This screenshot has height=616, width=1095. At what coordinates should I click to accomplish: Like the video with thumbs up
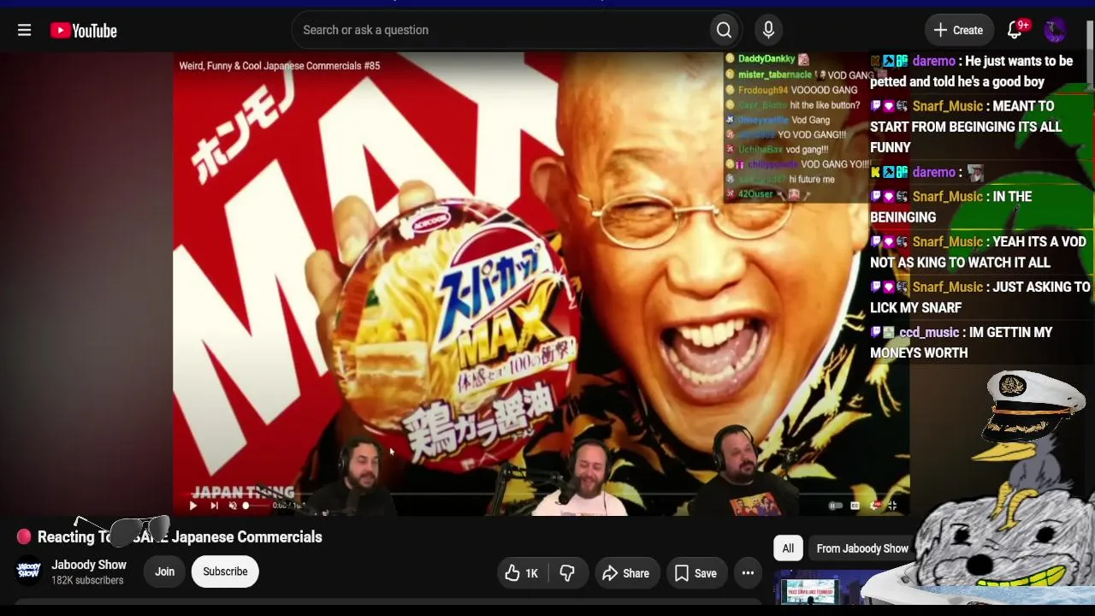[521, 573]
